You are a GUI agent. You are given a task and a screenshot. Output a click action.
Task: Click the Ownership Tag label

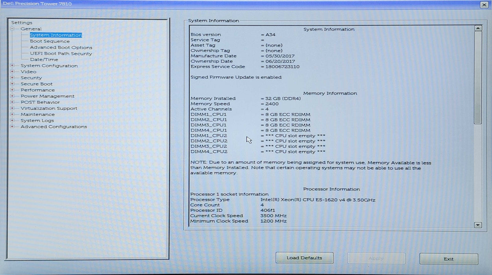(x=210, y=51)
